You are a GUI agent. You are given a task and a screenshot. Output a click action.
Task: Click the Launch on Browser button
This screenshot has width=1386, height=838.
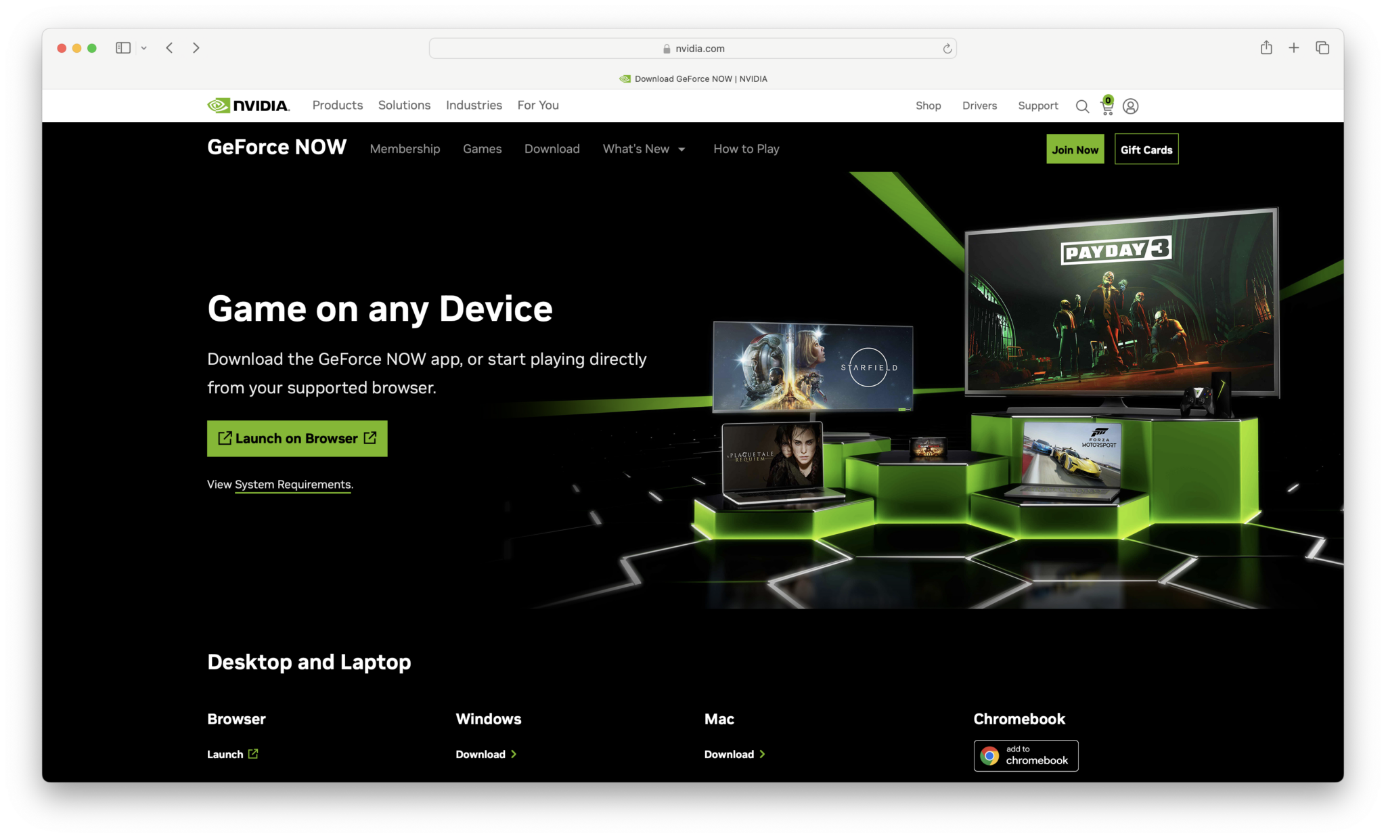297,439
